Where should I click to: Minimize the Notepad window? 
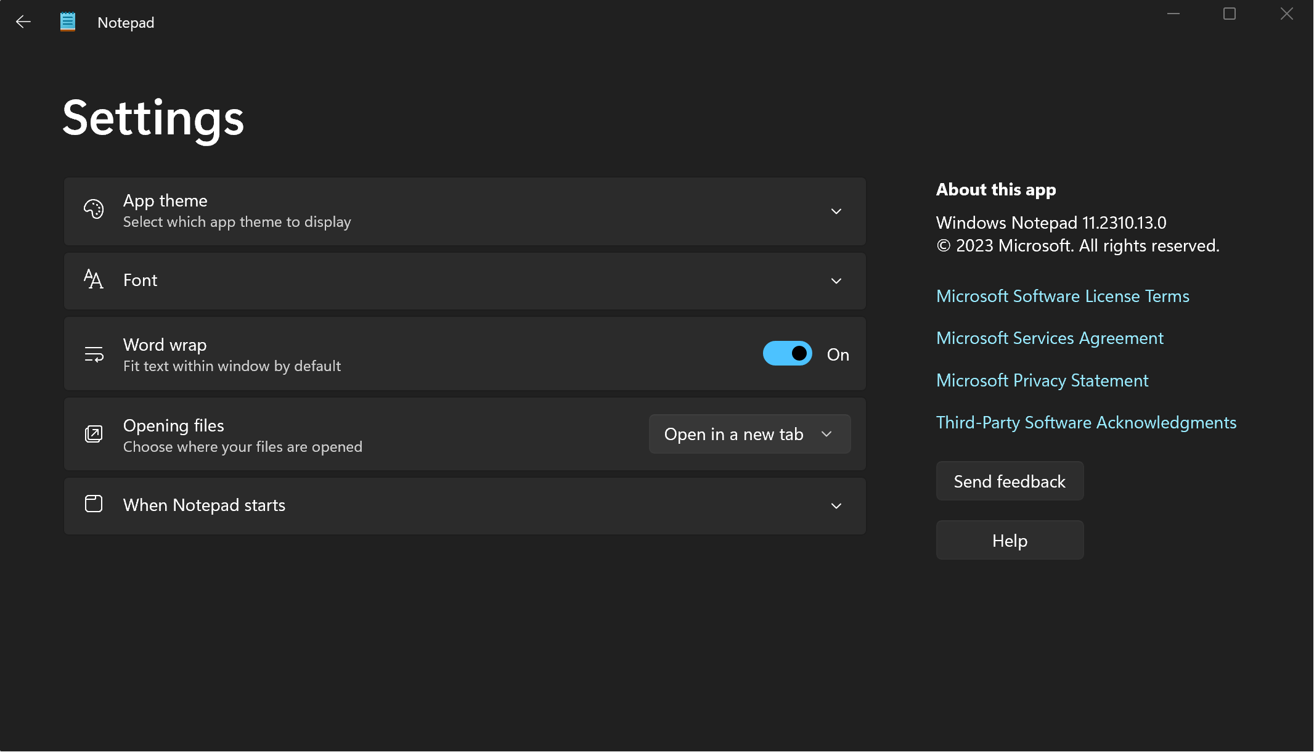click(1173, 14)
